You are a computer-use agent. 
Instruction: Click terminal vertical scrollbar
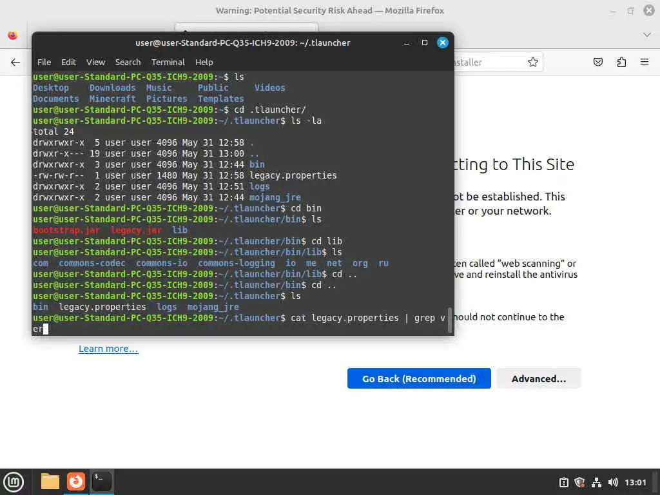(449, 320)
